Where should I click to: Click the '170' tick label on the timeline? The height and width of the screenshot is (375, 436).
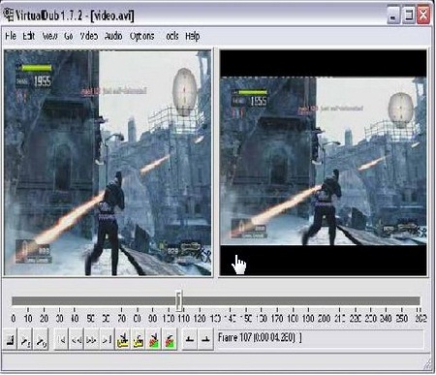click(x=277, y=319)
